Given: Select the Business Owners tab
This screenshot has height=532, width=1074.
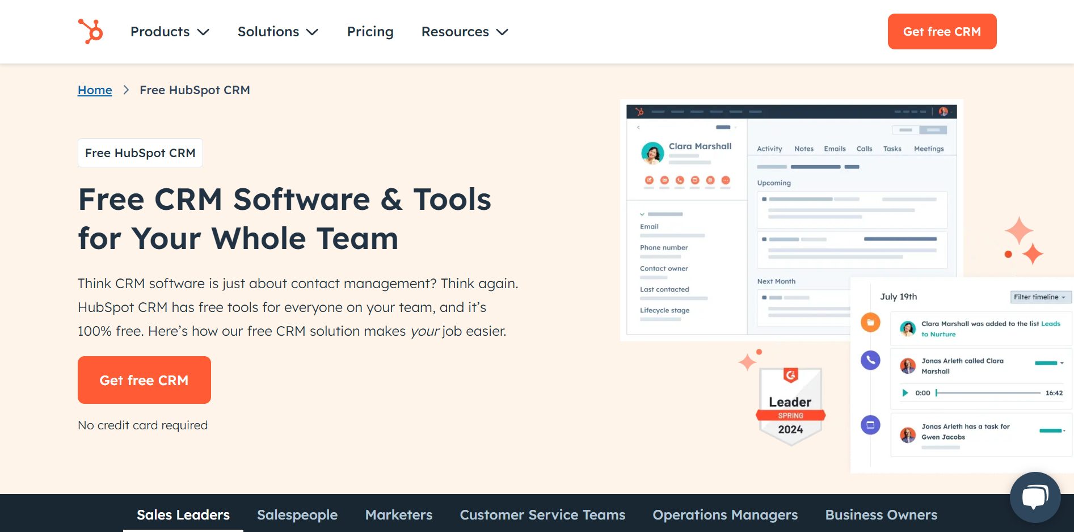Looking at the screenshot, I should coord(881,515).
